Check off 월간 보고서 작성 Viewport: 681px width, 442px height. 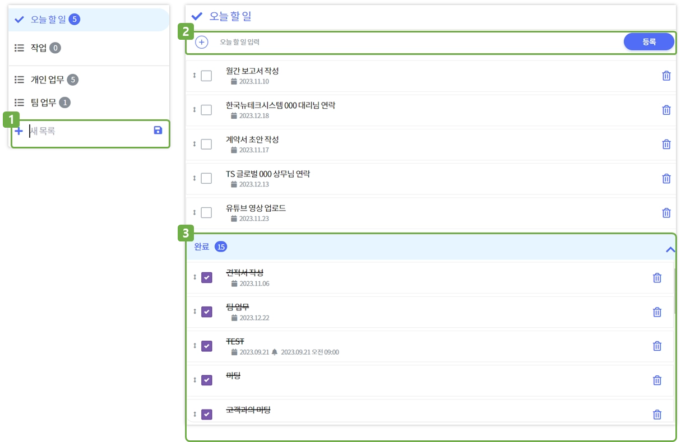[206, 76]
